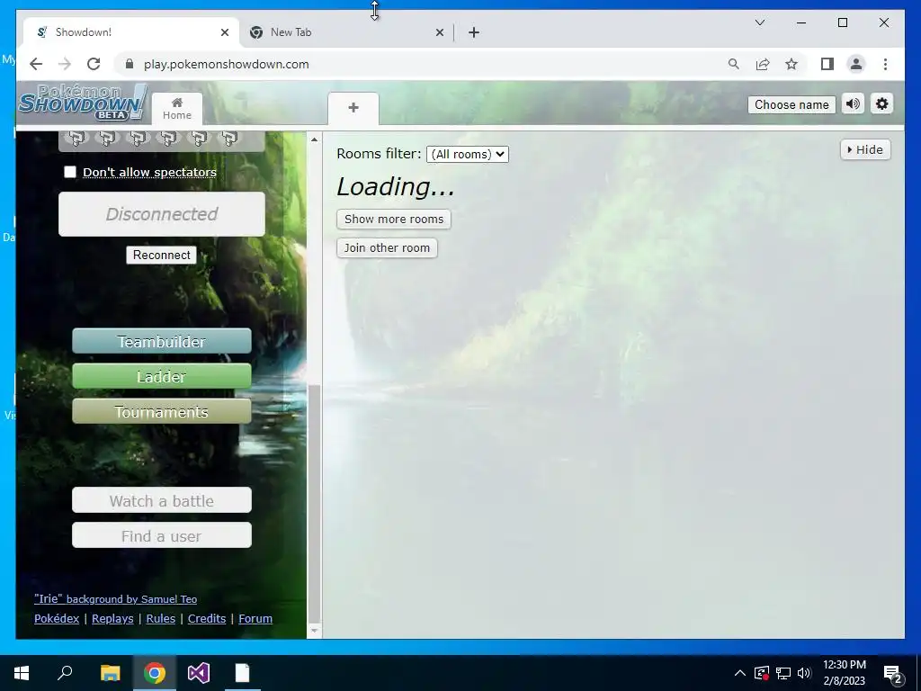Show hidden system tray icons
Image resolution: width=921 pixels, height=691 pixels.
point(740,673)
